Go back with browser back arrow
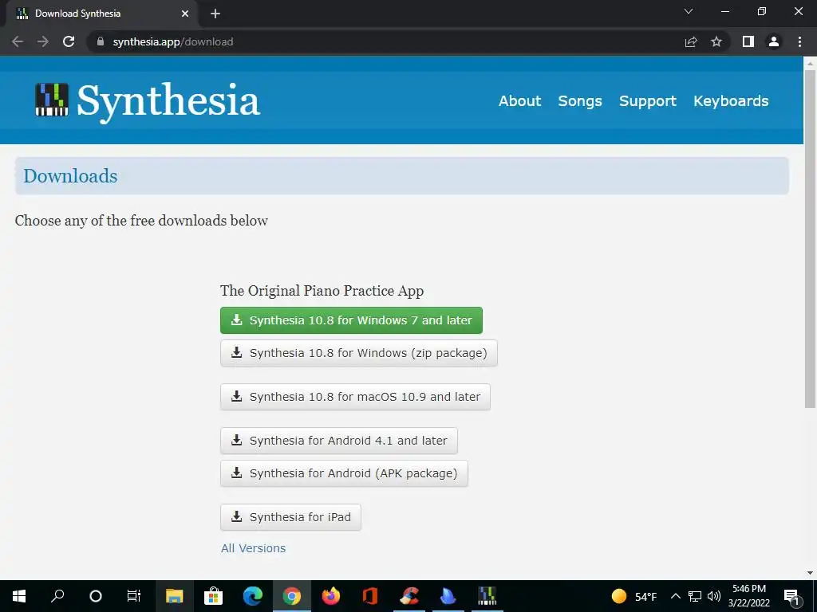The height and width of the screenshot is (612, 817). click(18, 41)
